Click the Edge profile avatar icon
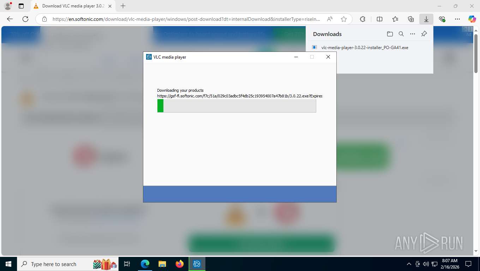The height and width of the screenshot is (271, 480). (8, 6)
